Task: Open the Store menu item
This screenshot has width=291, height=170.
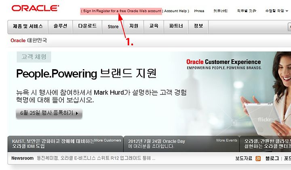Action: [x=113, y=27]
